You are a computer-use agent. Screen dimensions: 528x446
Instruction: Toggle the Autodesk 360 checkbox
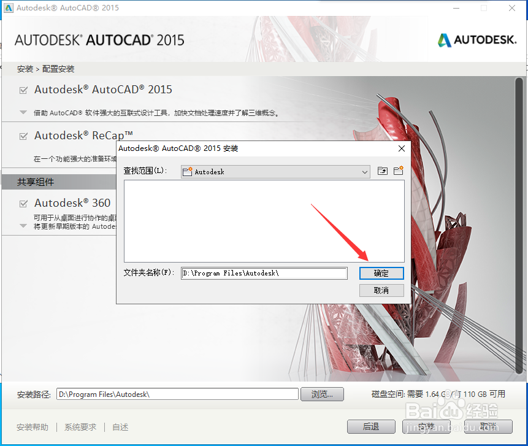23,204
